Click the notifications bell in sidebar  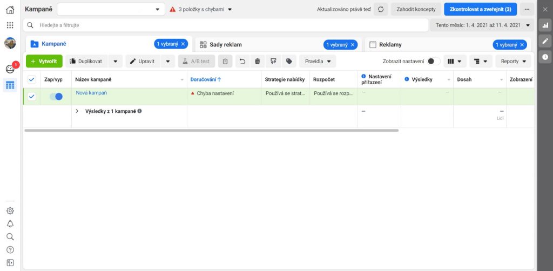[10, 223]
